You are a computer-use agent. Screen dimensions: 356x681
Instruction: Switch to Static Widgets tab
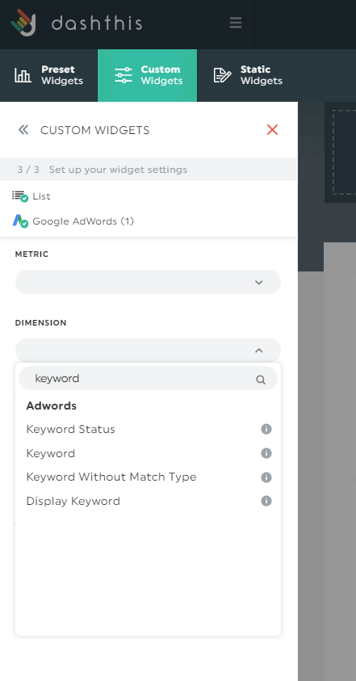248,75
